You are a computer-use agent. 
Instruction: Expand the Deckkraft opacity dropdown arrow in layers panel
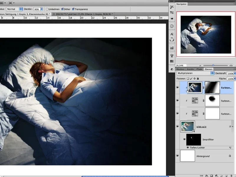[x=235, y=73]
